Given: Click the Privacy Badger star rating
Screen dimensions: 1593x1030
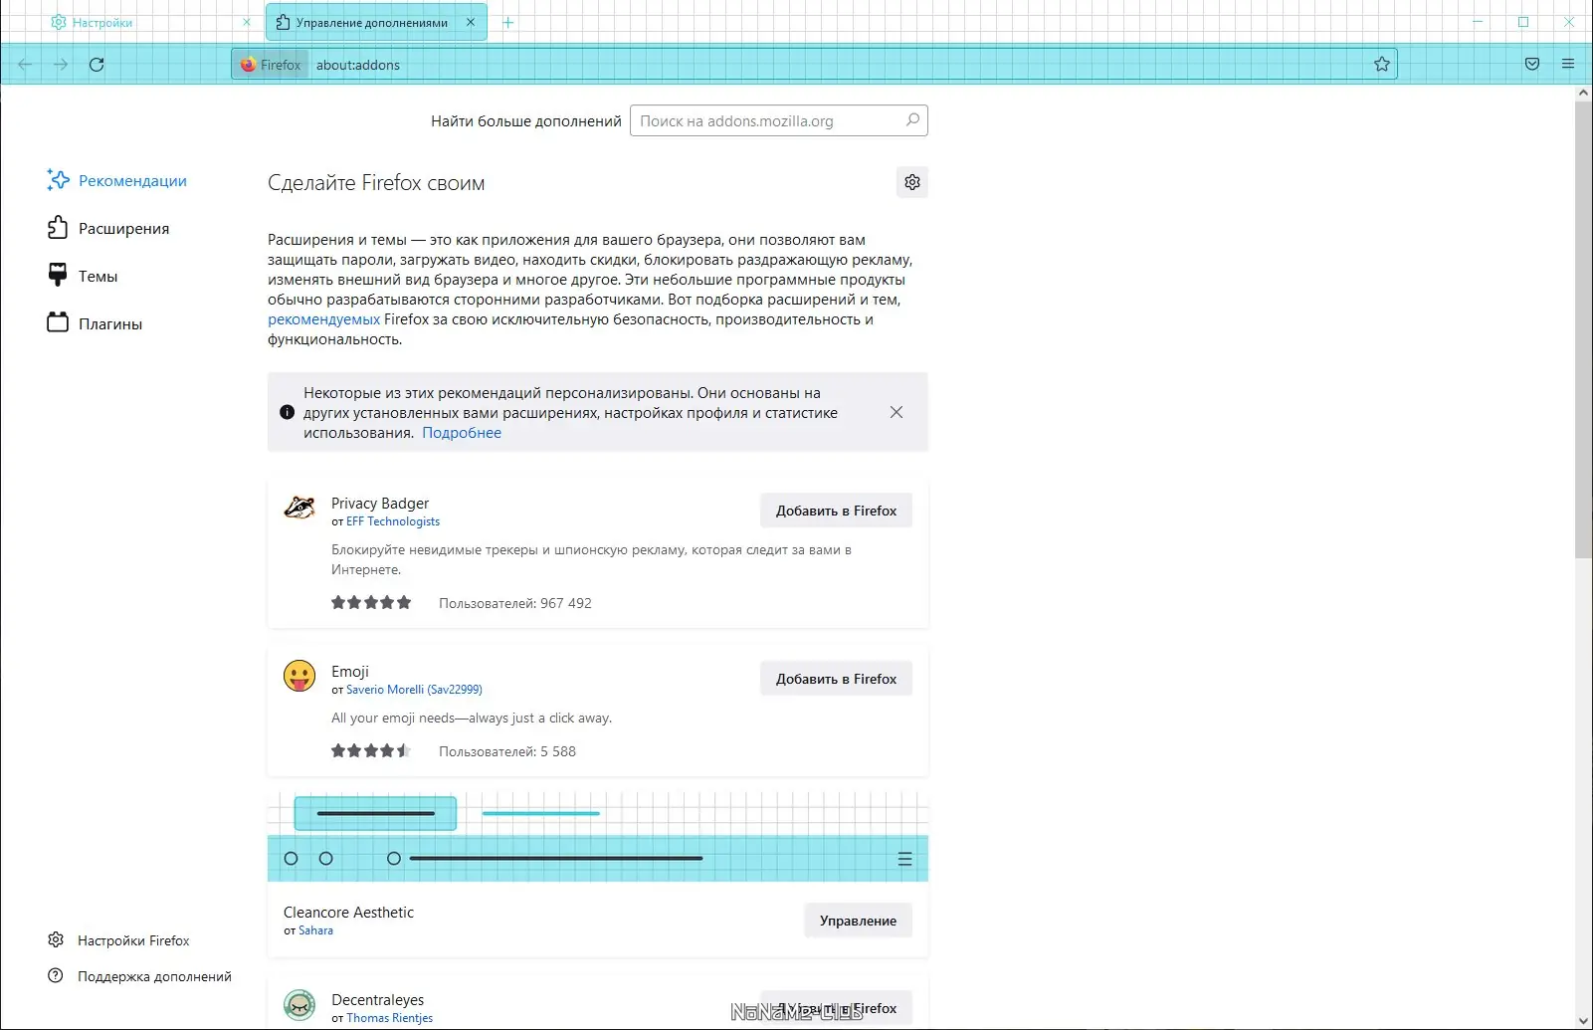Looking at the screenshot, I should pyautogui.click(x=371, y=602).
